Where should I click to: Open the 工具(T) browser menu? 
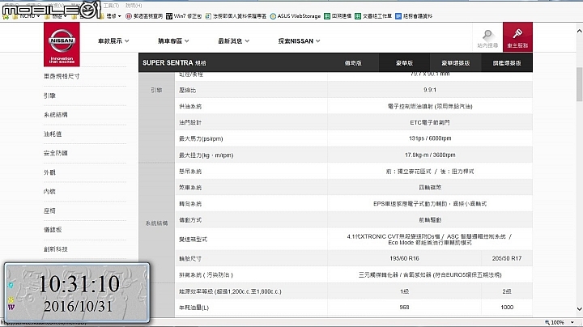[111, 6]
